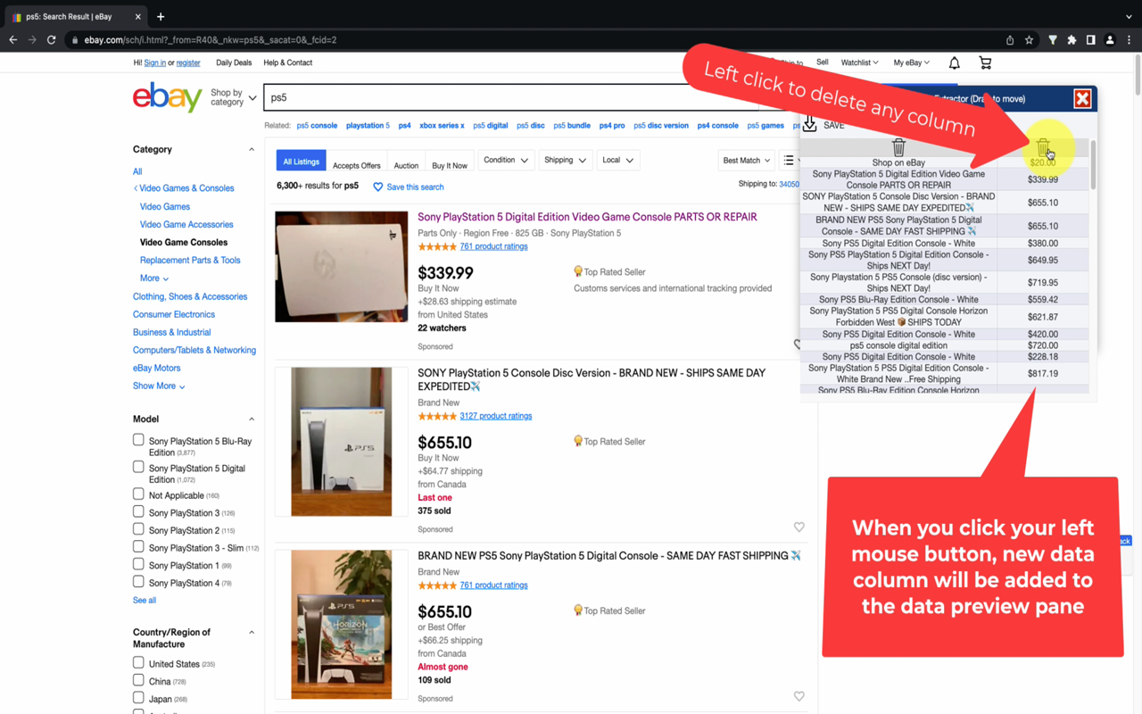
Task: Click the heart icon on the $339.99 listing
Action: click(x=799, y=343)
